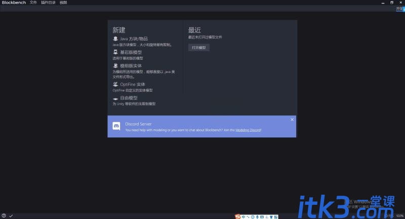The height and width of the screenshot is (219, 405).
Task: Create a new 基岩版模型
Action: 131,52
